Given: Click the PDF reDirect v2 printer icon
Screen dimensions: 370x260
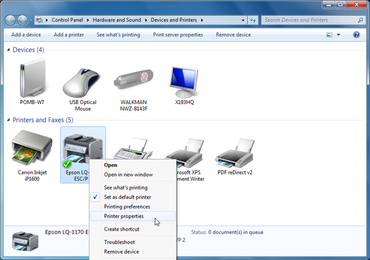Looking at the screenshot, I should 234,152.
